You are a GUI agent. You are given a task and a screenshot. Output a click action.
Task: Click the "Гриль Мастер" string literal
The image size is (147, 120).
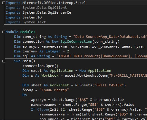click(x=54, y=90)
